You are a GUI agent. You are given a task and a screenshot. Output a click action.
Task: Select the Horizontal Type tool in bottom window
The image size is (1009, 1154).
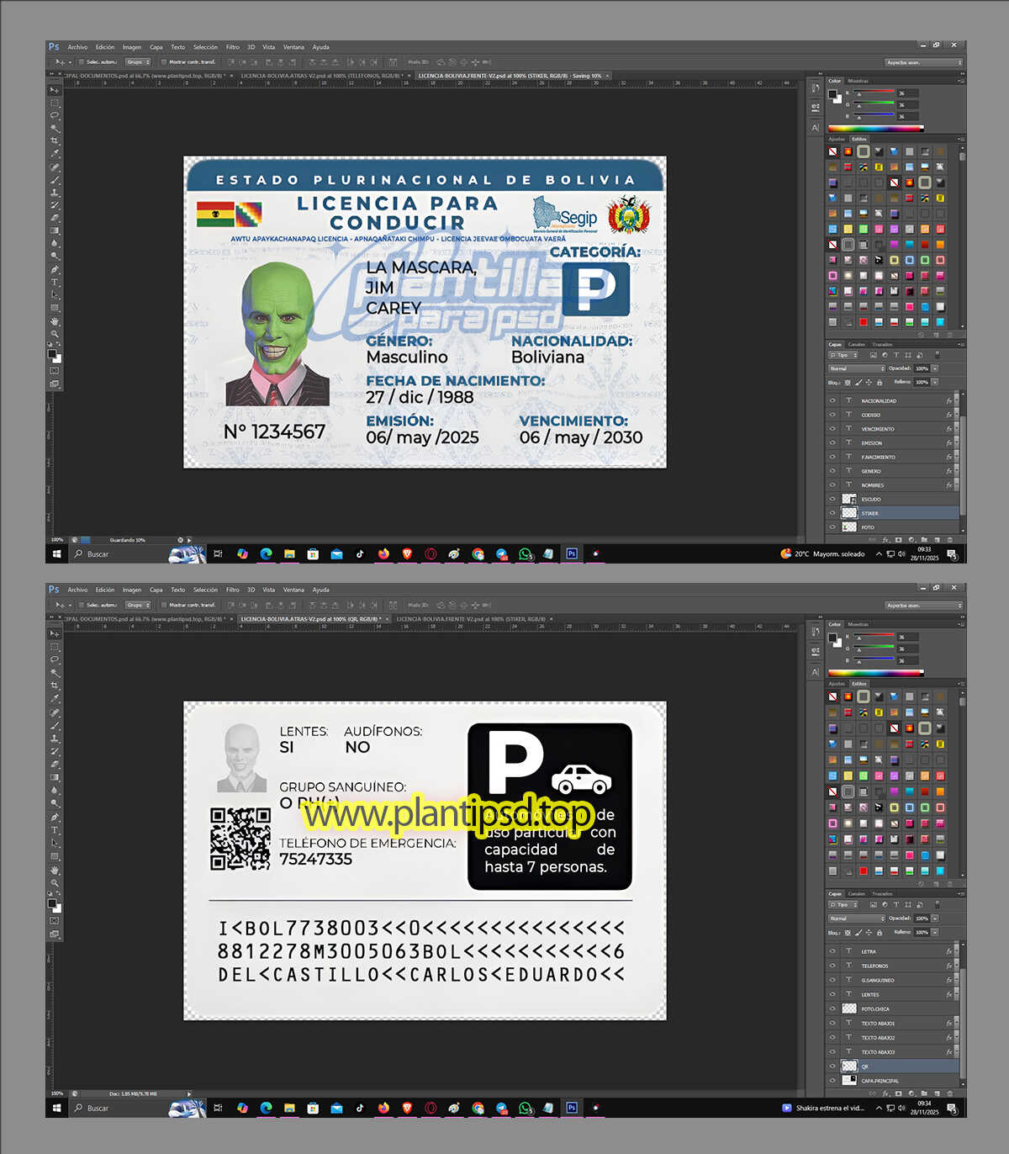coord(55,830)
